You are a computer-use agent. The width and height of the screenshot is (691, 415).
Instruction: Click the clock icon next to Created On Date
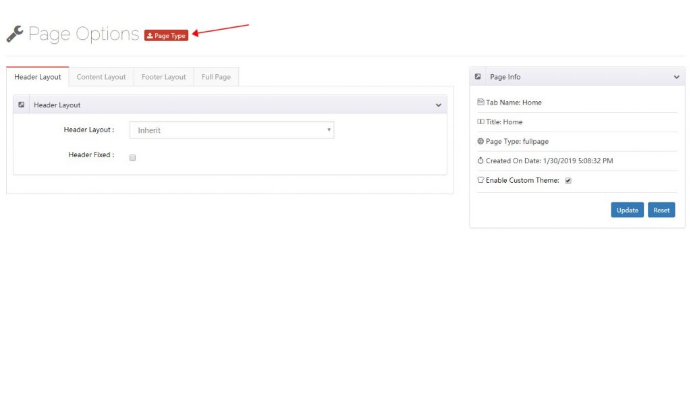(480, 161)
